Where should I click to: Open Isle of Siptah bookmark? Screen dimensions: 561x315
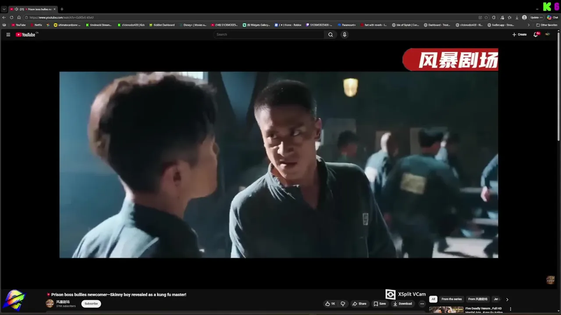pyautogui.click(x=405, y=25)
